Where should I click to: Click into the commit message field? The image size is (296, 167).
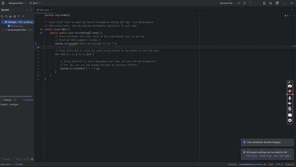[17, 130]
